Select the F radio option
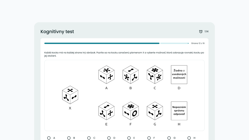The image size is (249, 140). tap(149, 138)
